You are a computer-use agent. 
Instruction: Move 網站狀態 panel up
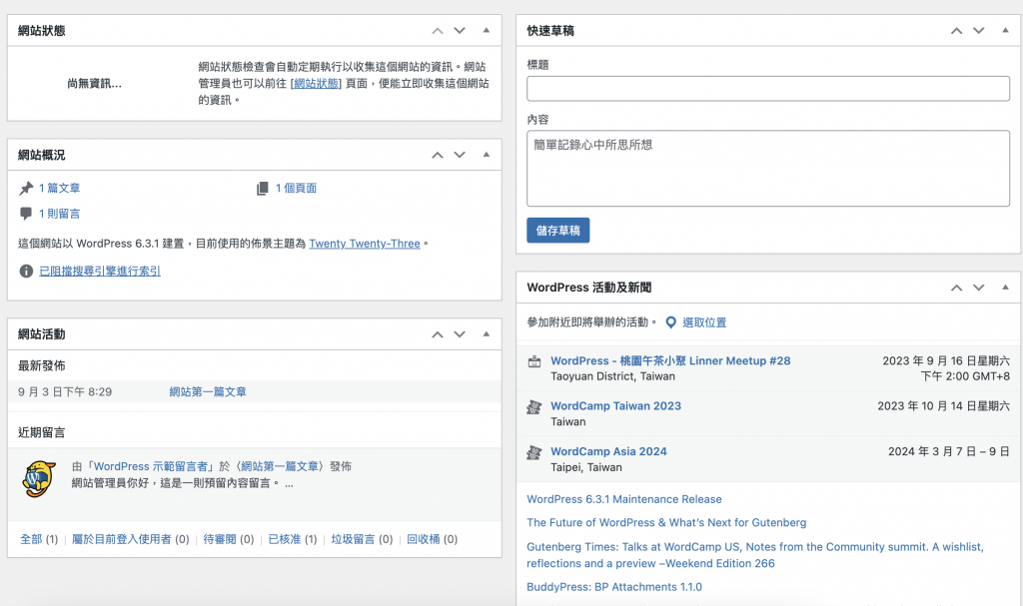click(438, 31)
